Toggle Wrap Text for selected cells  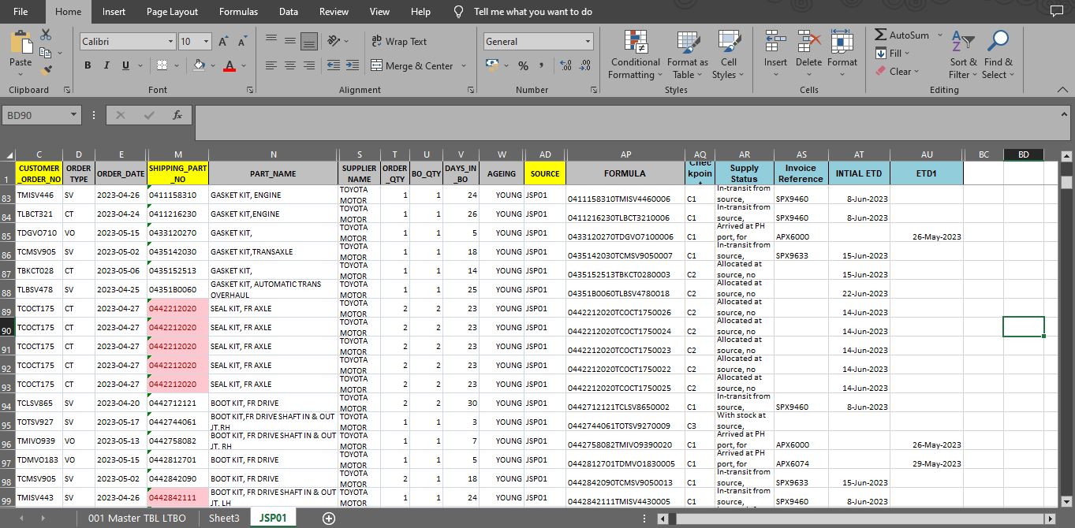[398, 42]
